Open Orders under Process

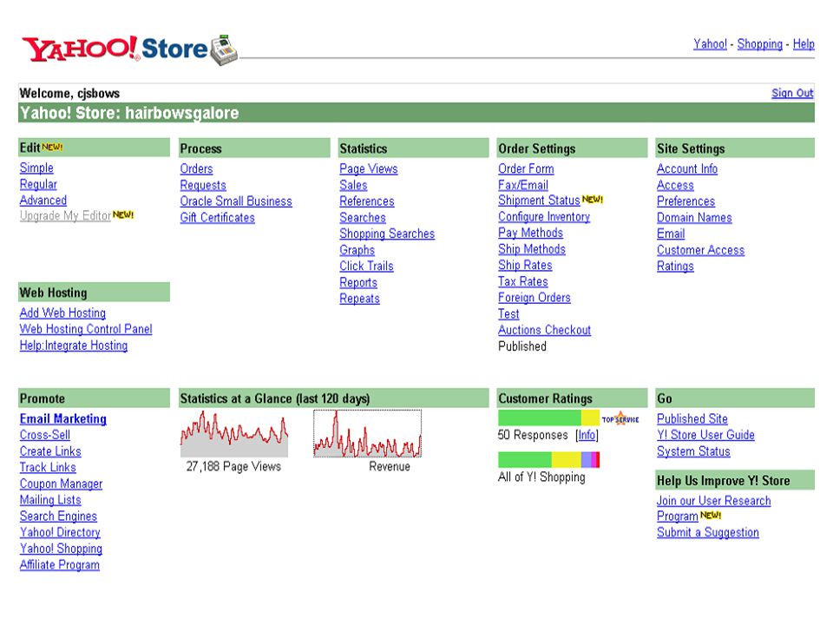click(197, 169)
